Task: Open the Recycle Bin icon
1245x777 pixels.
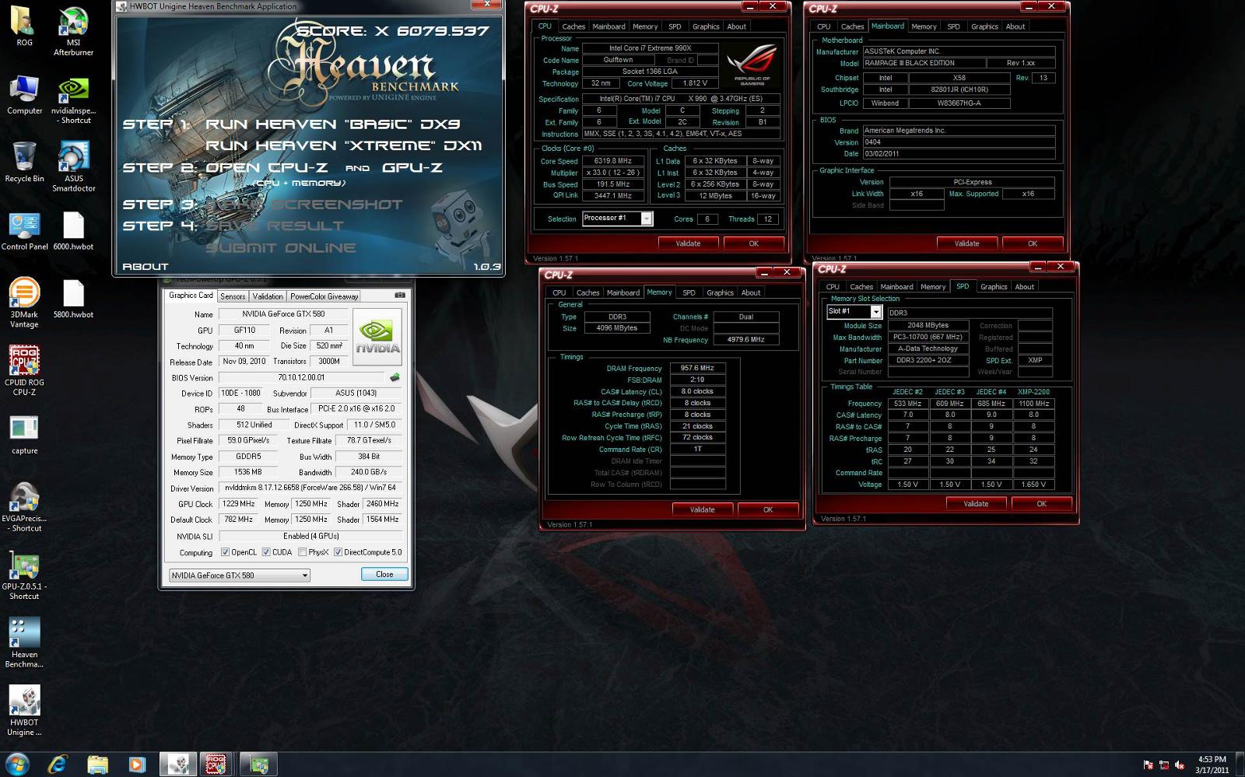Action: 24,162
